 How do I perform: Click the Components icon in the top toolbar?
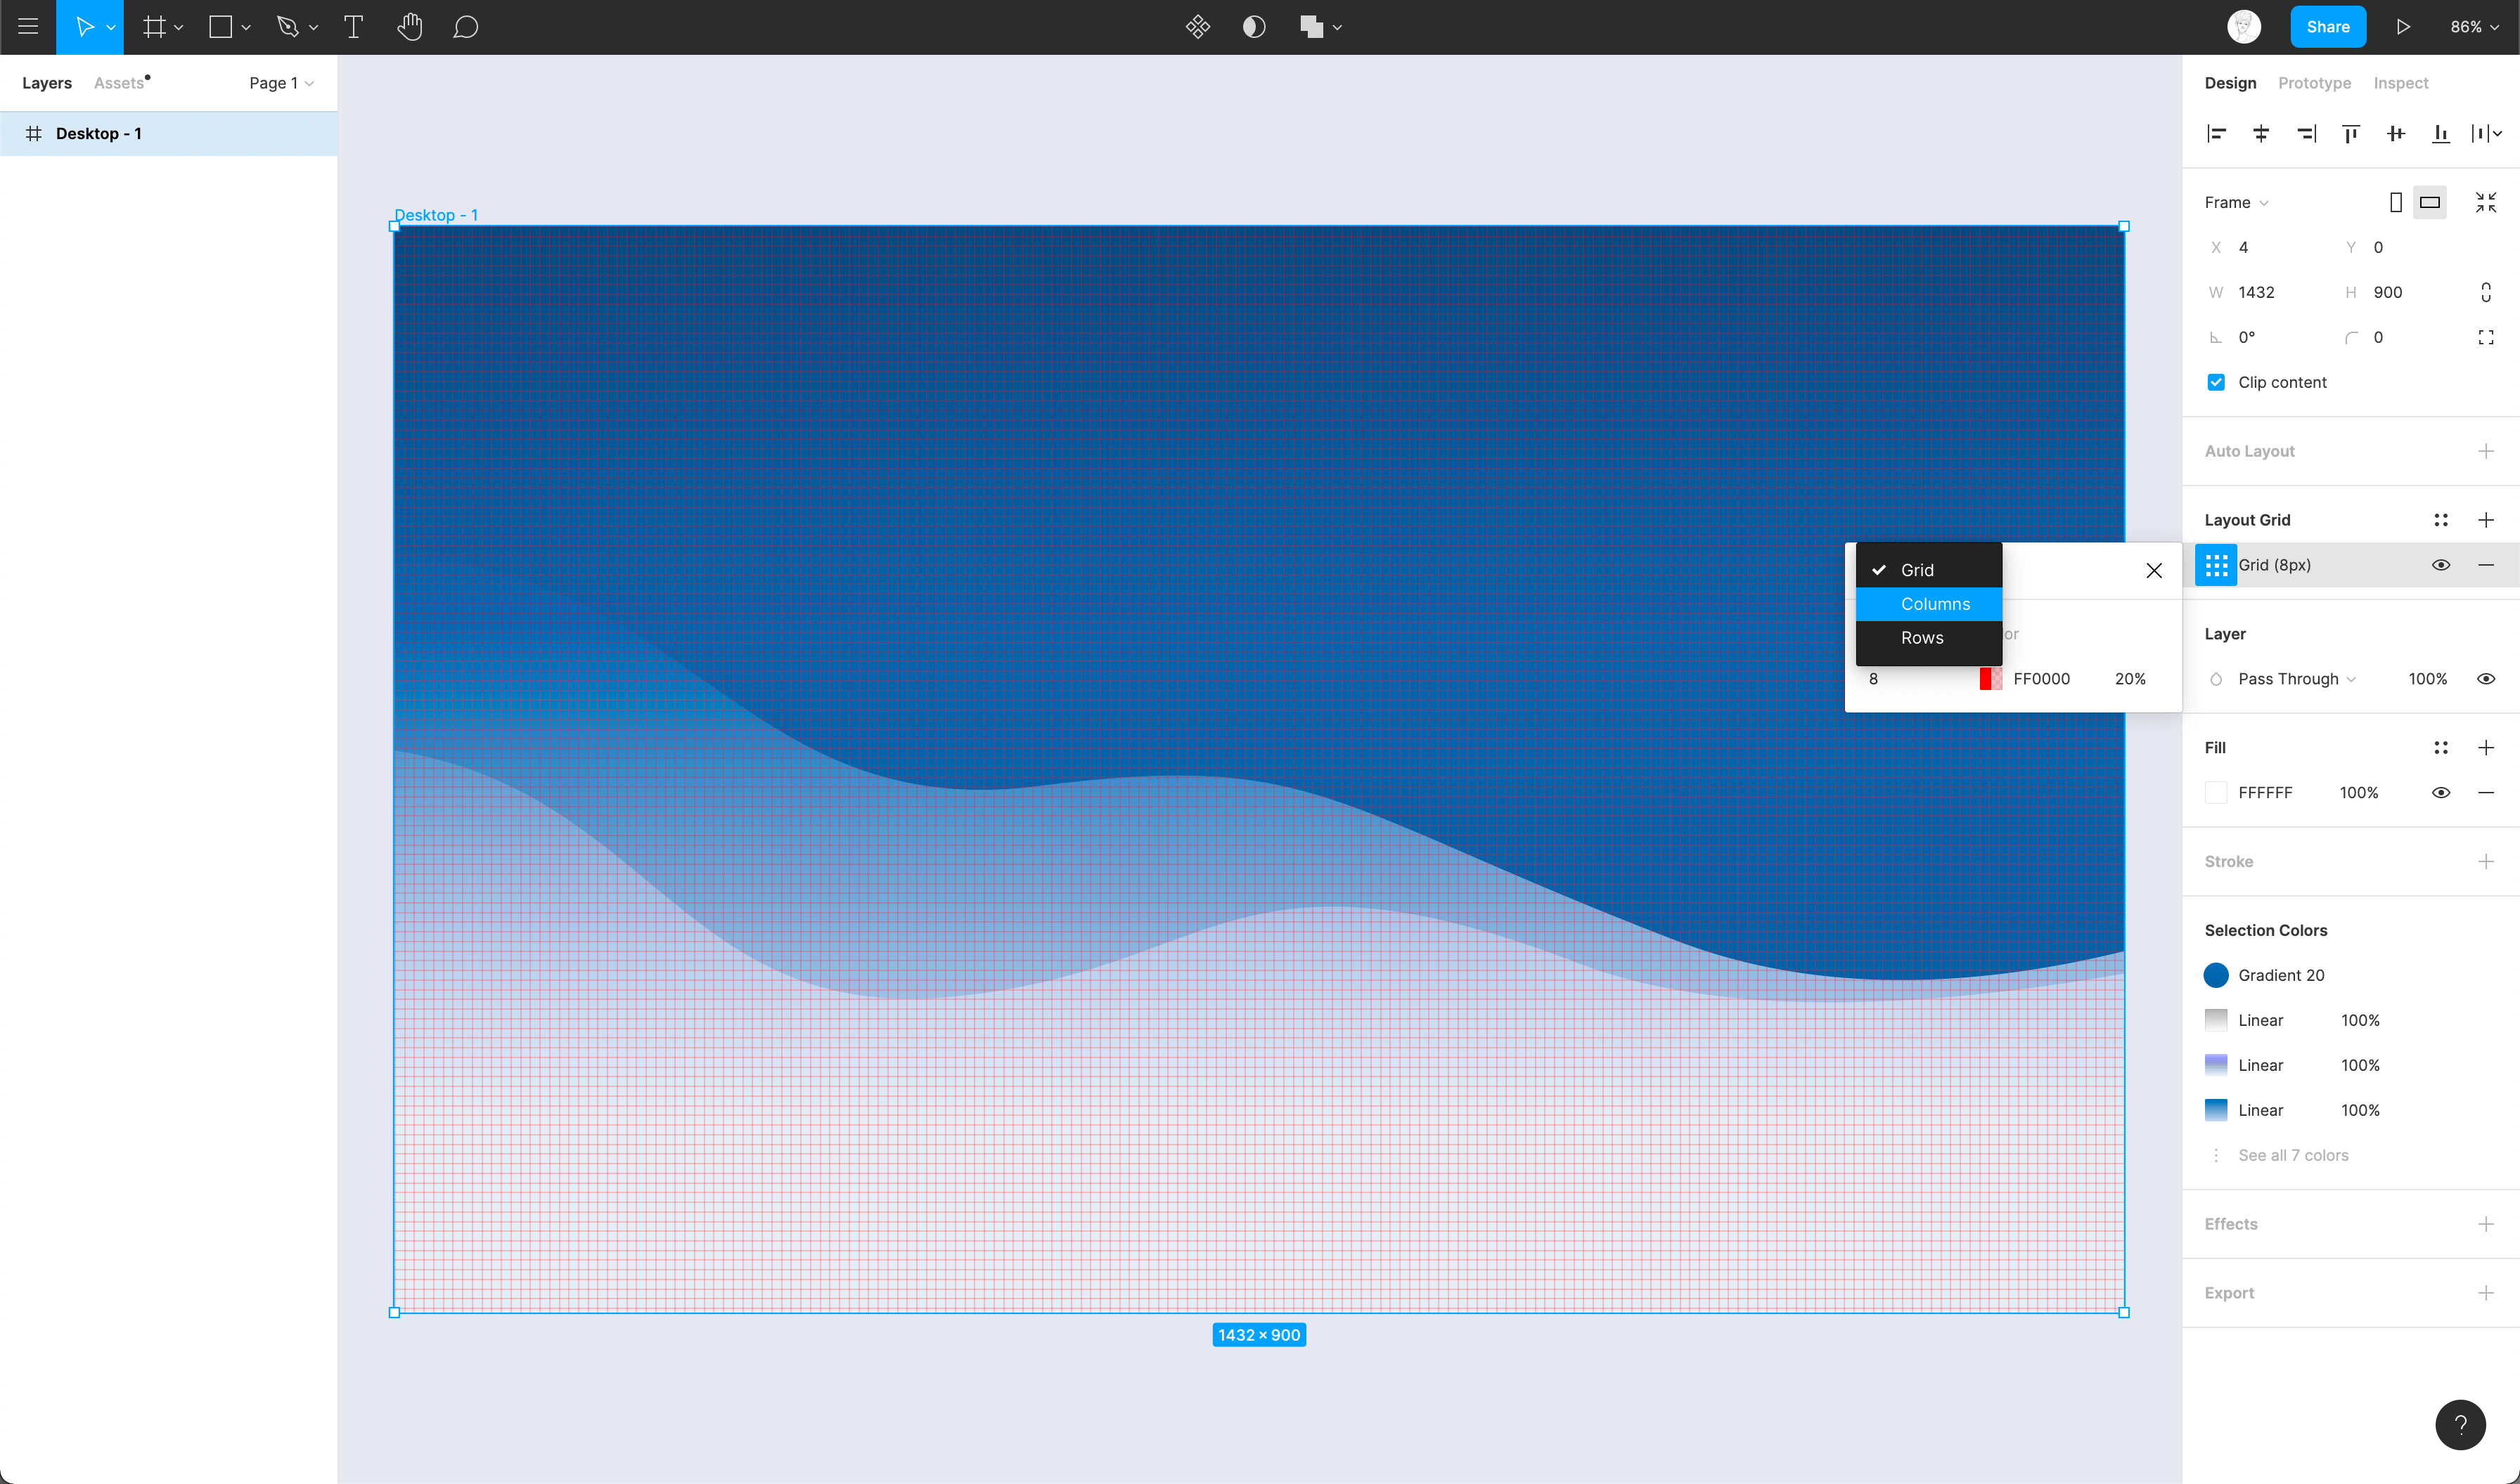point(1197,27)
